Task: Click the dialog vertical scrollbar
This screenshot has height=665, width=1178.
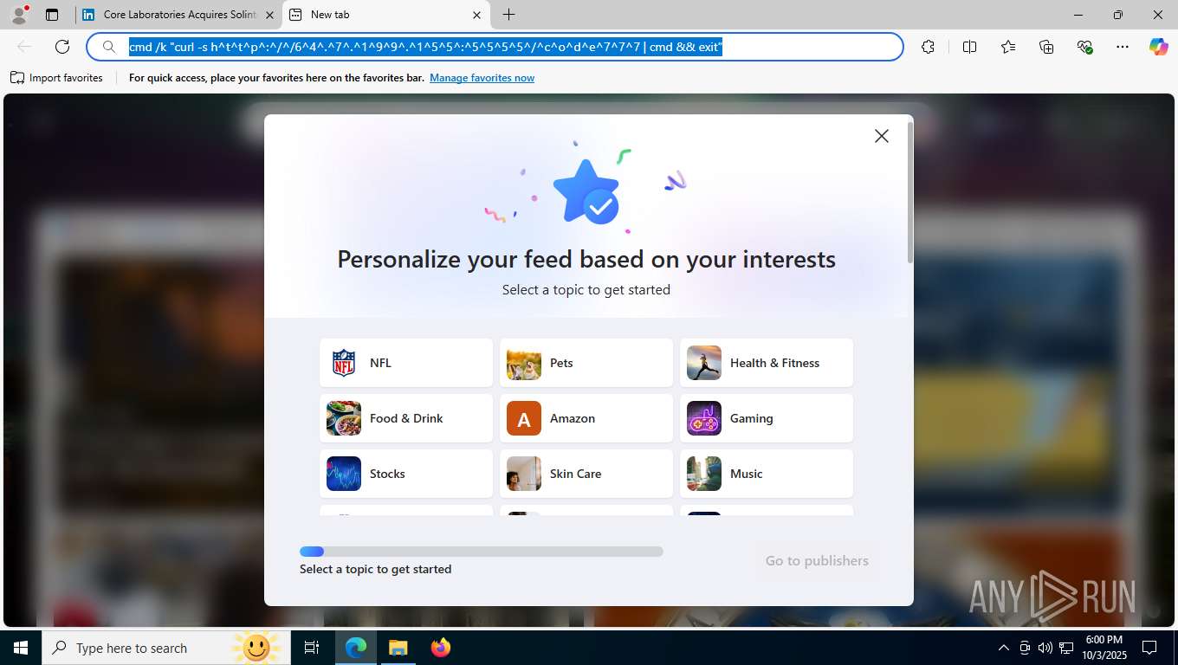Action: tap(909, 192)
